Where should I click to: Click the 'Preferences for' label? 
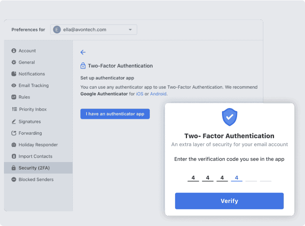[28, 29]
